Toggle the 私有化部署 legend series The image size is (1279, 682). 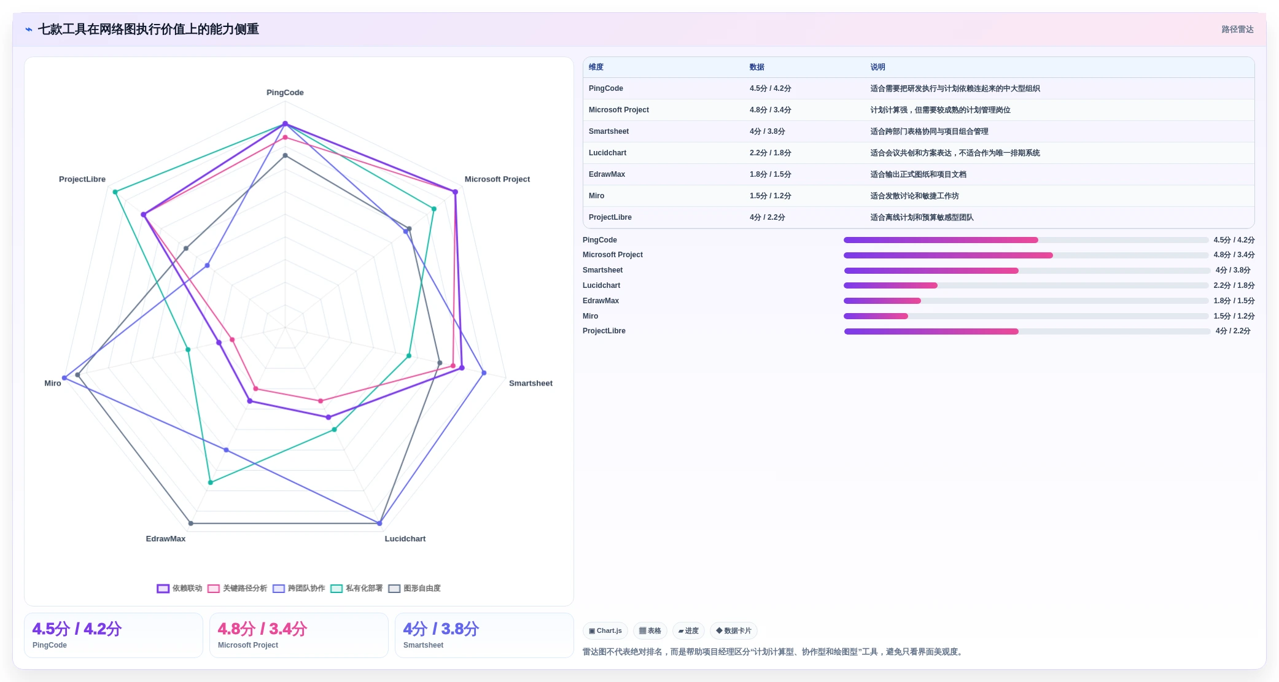(x=357, y=588)
